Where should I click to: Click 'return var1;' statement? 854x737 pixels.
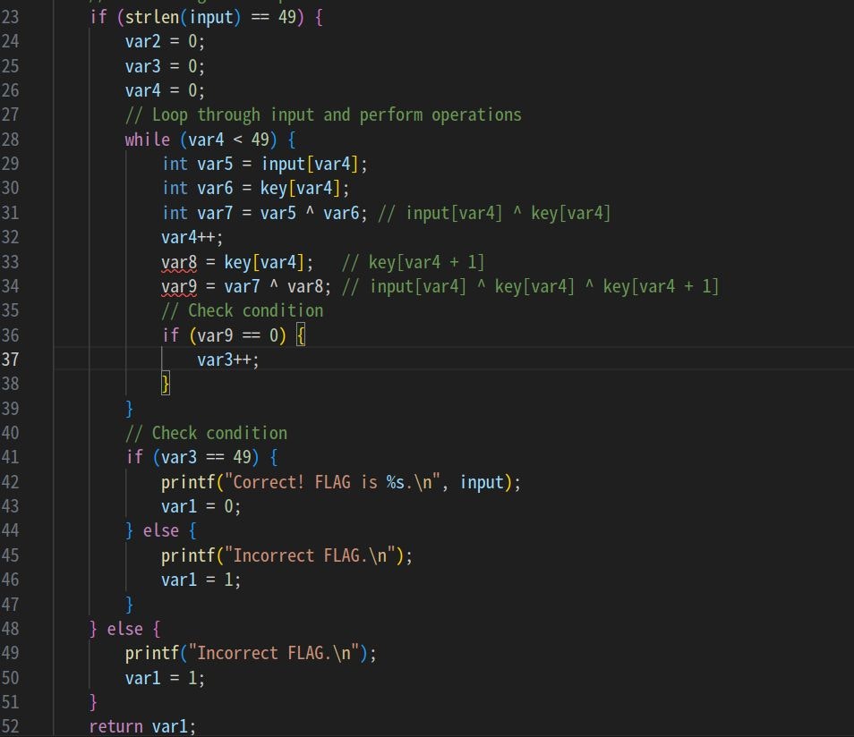click(142, 726)
